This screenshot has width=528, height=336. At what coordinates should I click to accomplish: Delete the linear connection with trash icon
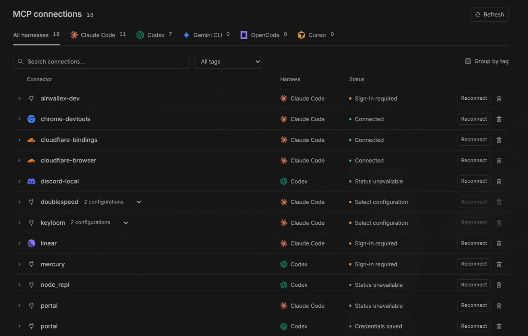click(499, 243)
